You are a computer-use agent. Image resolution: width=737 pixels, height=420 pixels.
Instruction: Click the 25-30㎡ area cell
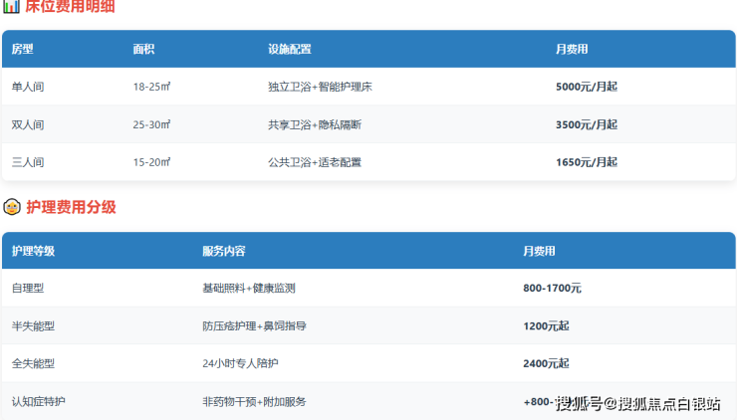151,124
